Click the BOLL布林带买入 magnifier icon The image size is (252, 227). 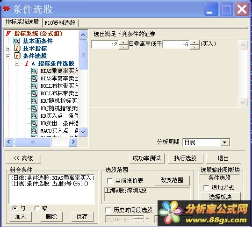tap(34, 86)
